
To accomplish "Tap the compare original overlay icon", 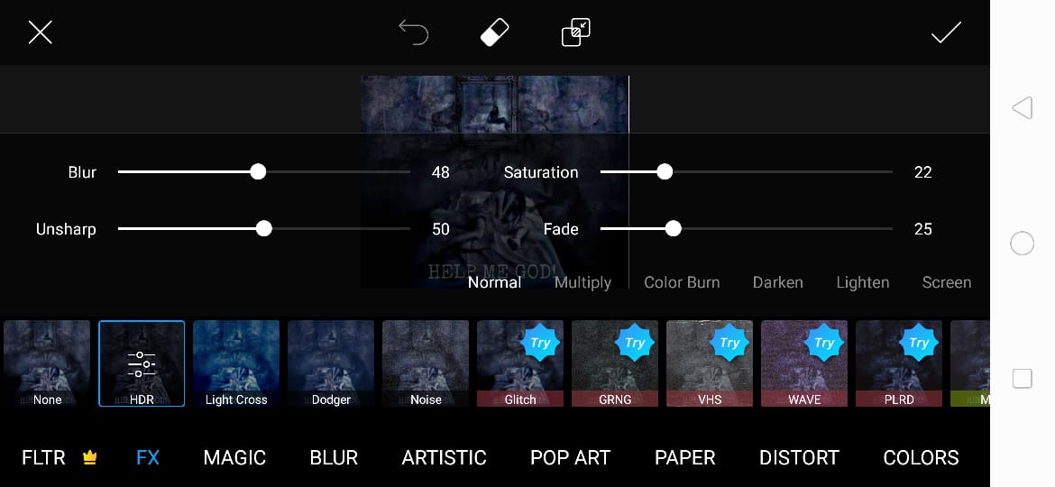I will (x=576, y=32).
